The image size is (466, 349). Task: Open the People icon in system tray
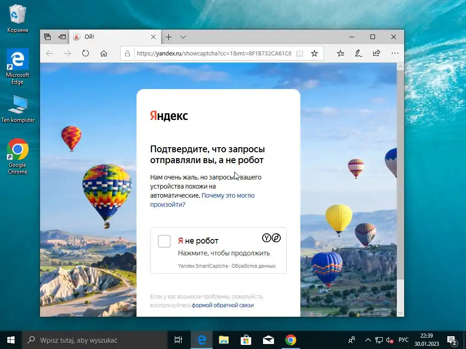[352, 340]
